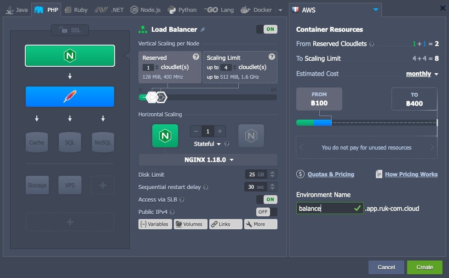The image size is (449, 278).
Task: Add an SQL database node
Action: pyautogui.click(x=70, y=142)
